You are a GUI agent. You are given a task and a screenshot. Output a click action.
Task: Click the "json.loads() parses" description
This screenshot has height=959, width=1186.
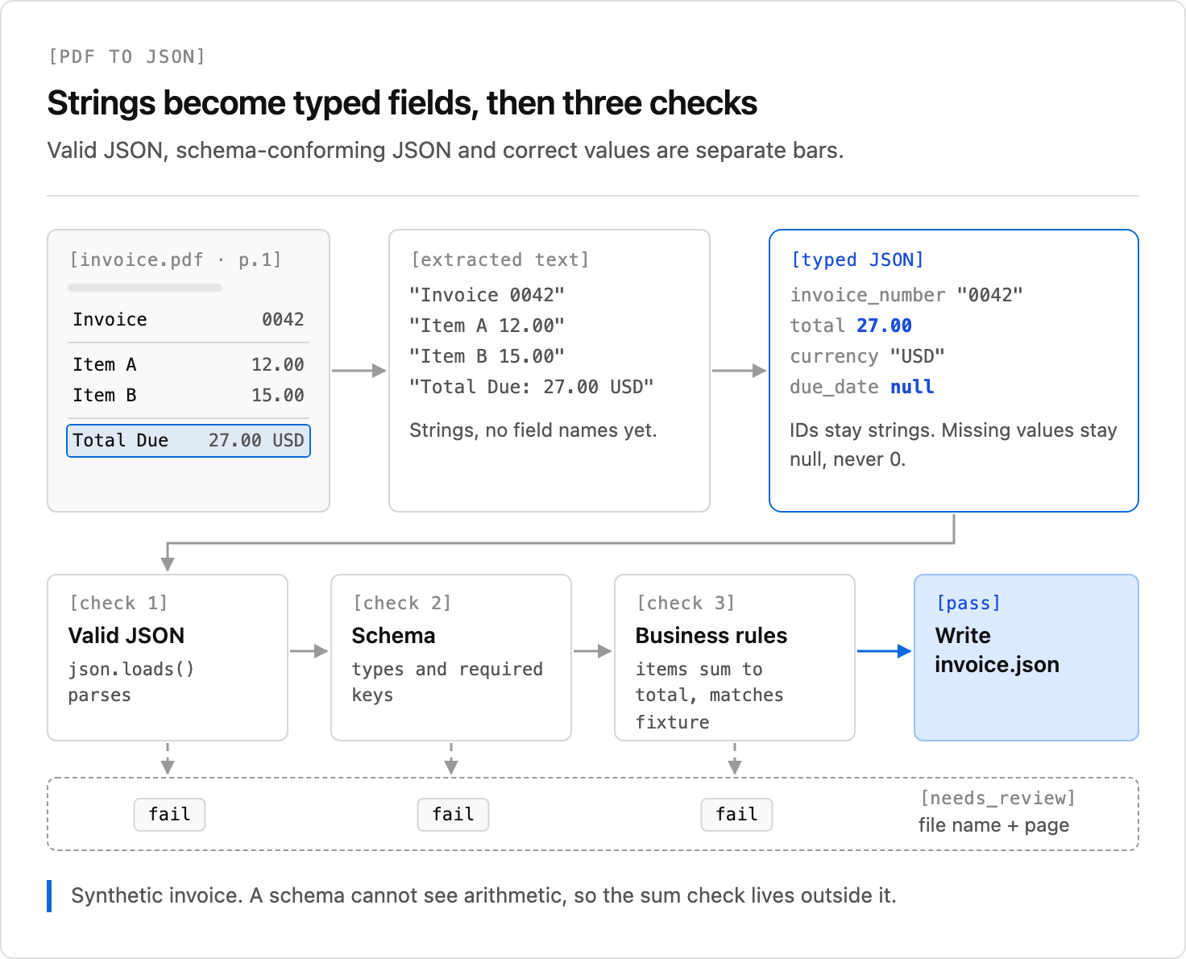pyautogui.click(x=131, y=682)
